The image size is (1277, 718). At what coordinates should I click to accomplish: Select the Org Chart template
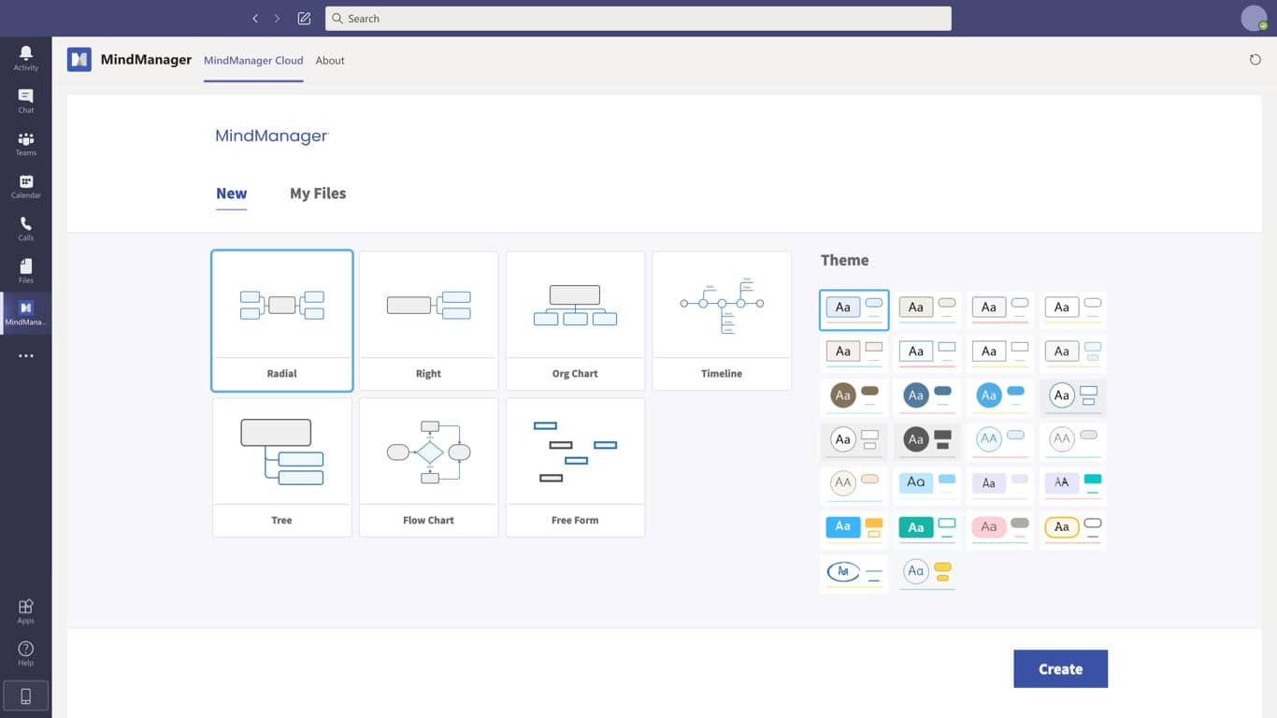pos(575,320)
